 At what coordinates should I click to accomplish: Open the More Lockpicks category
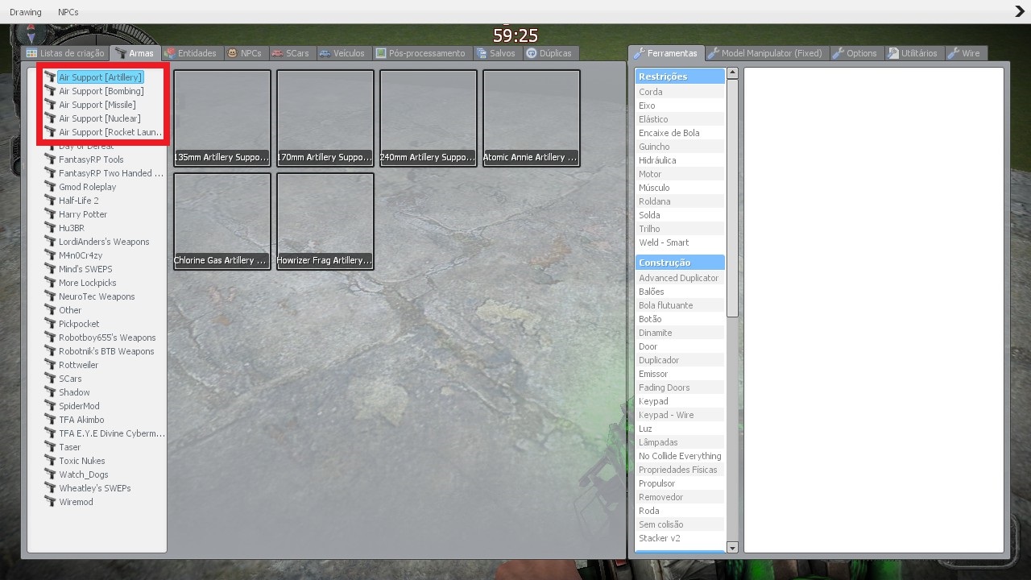point(88,283)
